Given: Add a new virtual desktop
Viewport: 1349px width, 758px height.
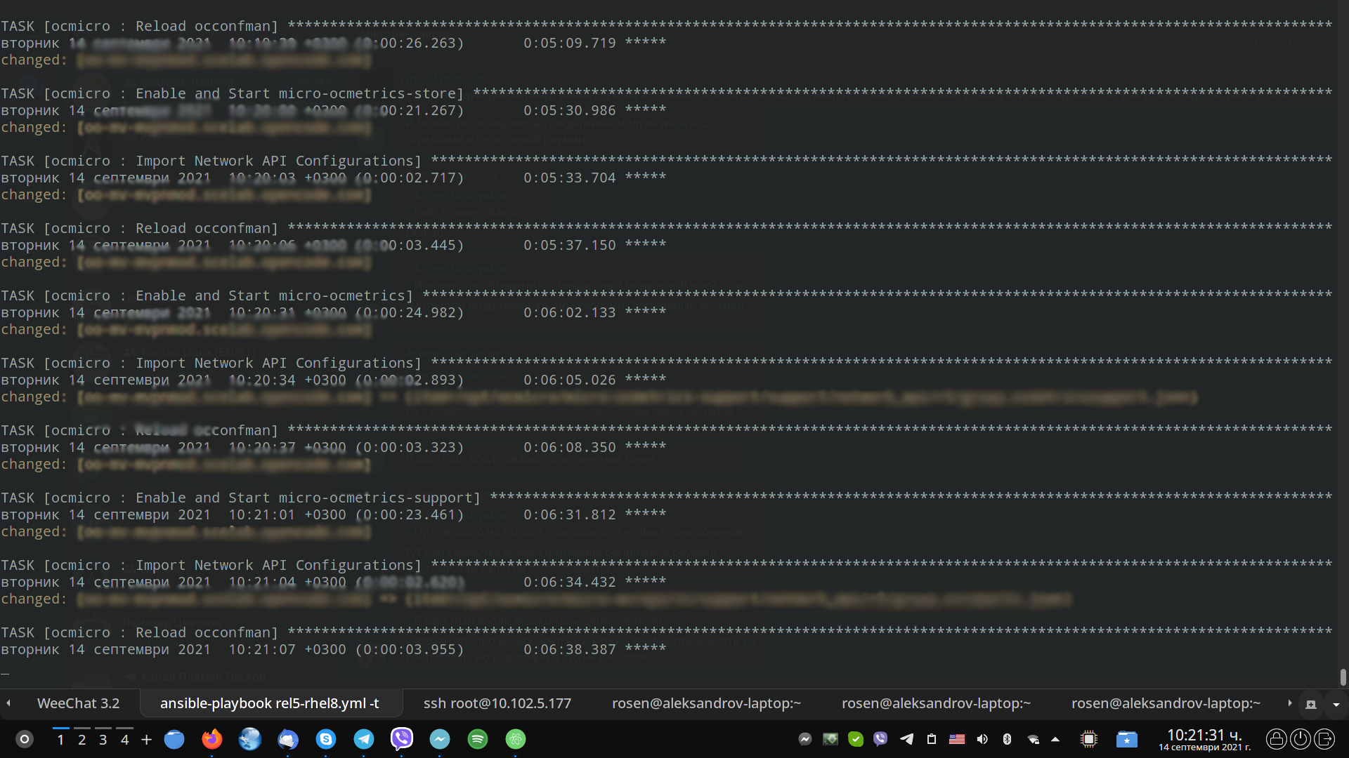Looking at the screenshot, I should point(146,739).
